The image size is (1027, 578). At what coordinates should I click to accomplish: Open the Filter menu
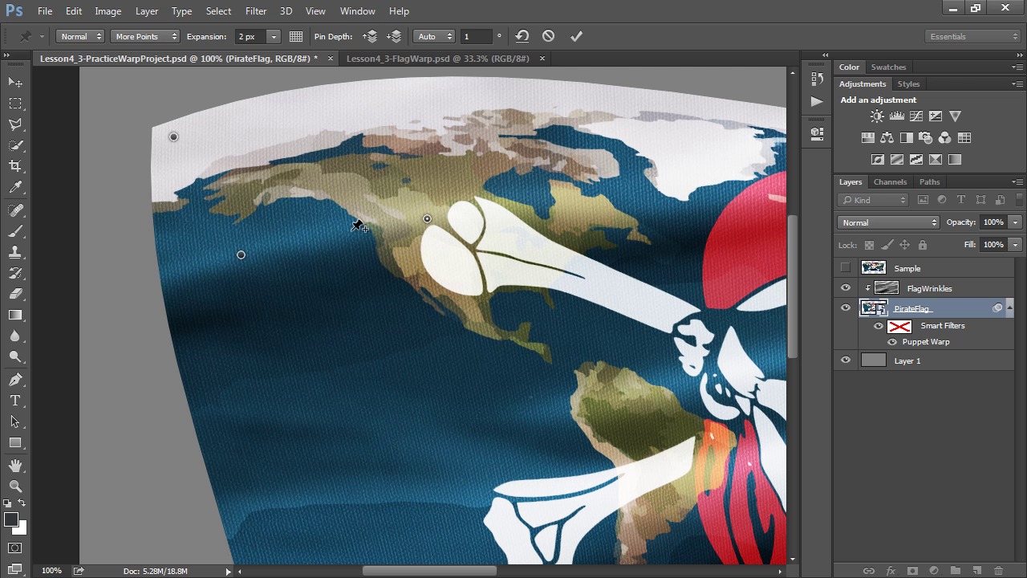coord(256,11)
